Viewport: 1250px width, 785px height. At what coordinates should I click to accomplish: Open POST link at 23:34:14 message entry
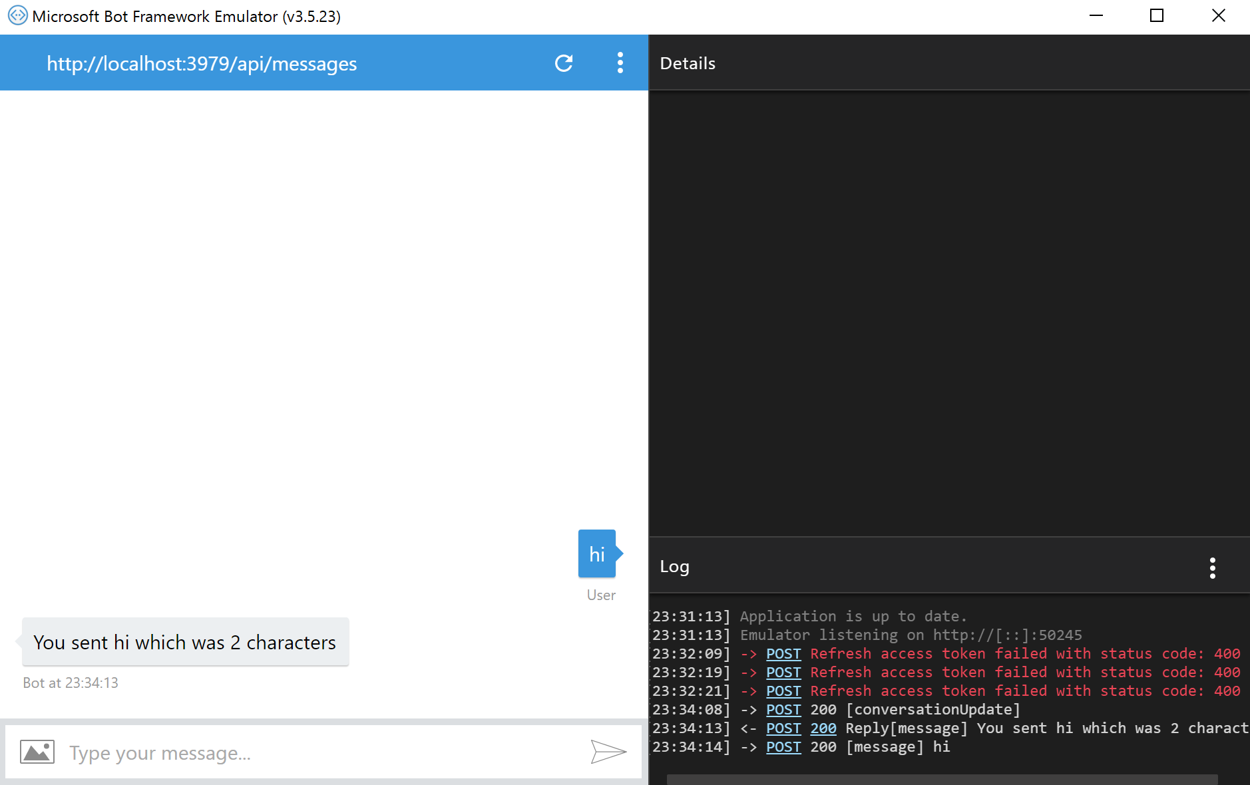[x=783, y=747]
